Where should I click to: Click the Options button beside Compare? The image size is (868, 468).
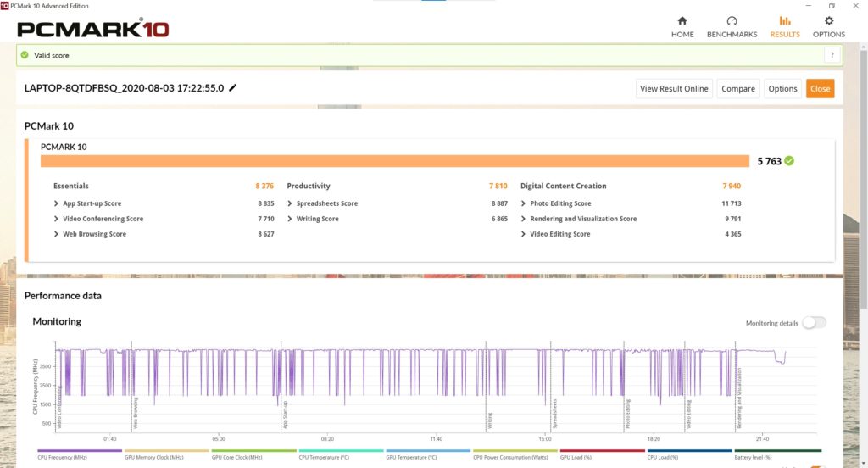782,89
